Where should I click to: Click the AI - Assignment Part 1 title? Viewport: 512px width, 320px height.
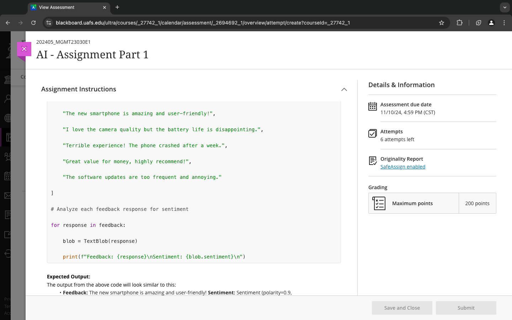pos(92,54)
